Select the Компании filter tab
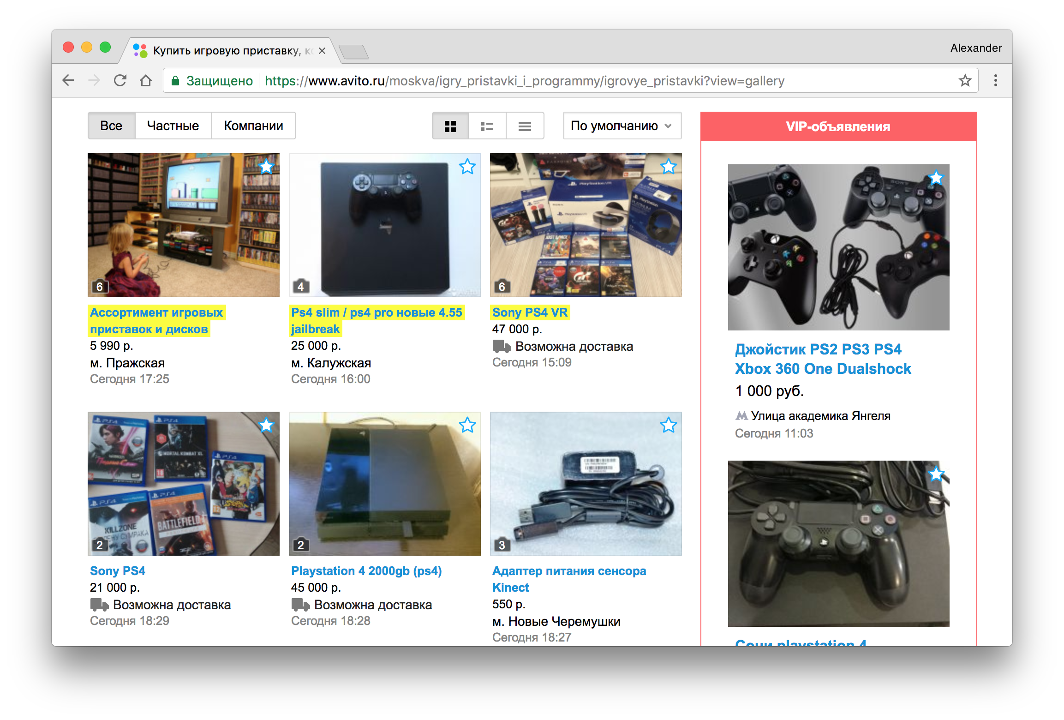Image resolution: width=1064 pixels, height=720 pixels. point(253,126)
